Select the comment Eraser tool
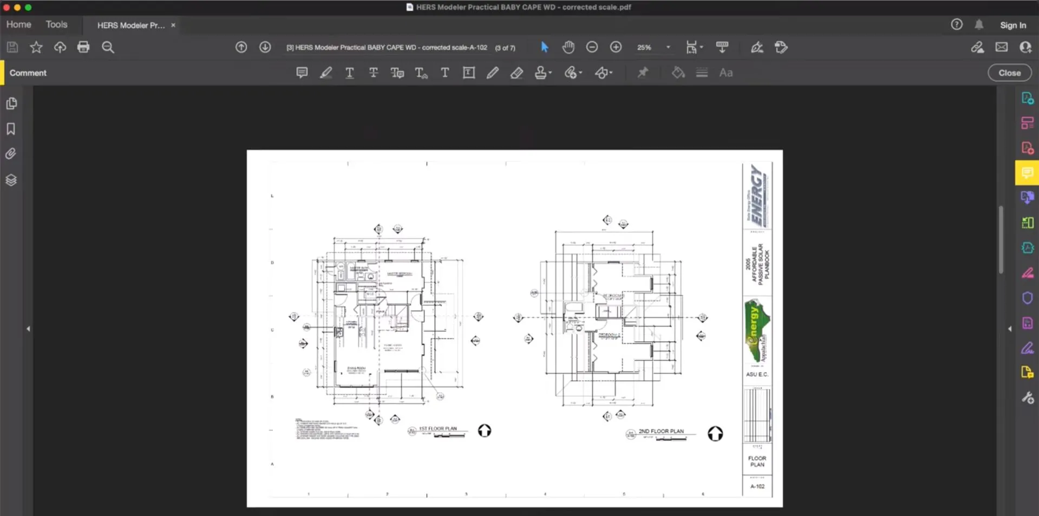Image resolution: width=1039 pixels, height=516 pixels. coord(517,73)
